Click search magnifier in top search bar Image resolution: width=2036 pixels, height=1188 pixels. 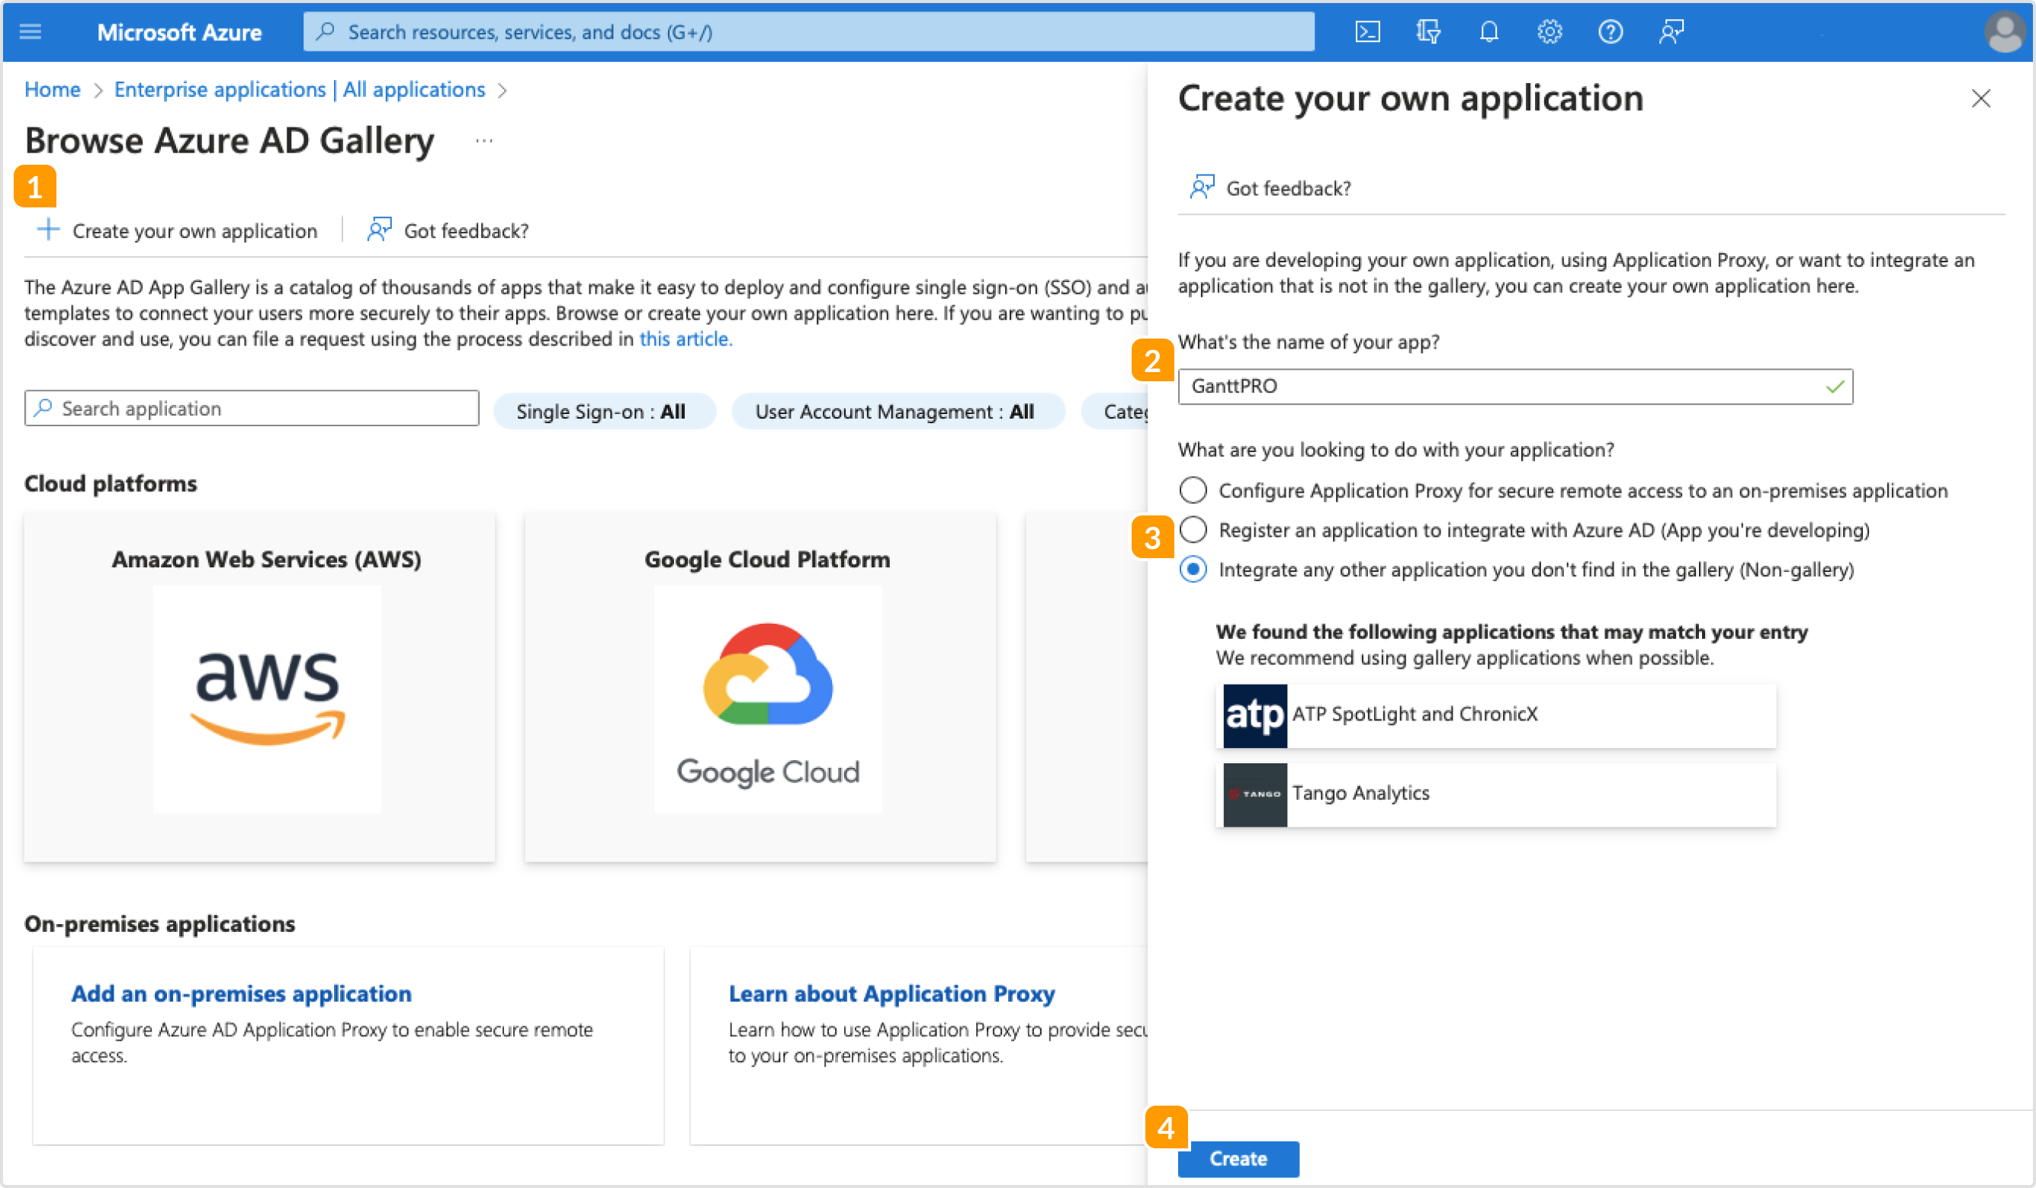(325, 31)
